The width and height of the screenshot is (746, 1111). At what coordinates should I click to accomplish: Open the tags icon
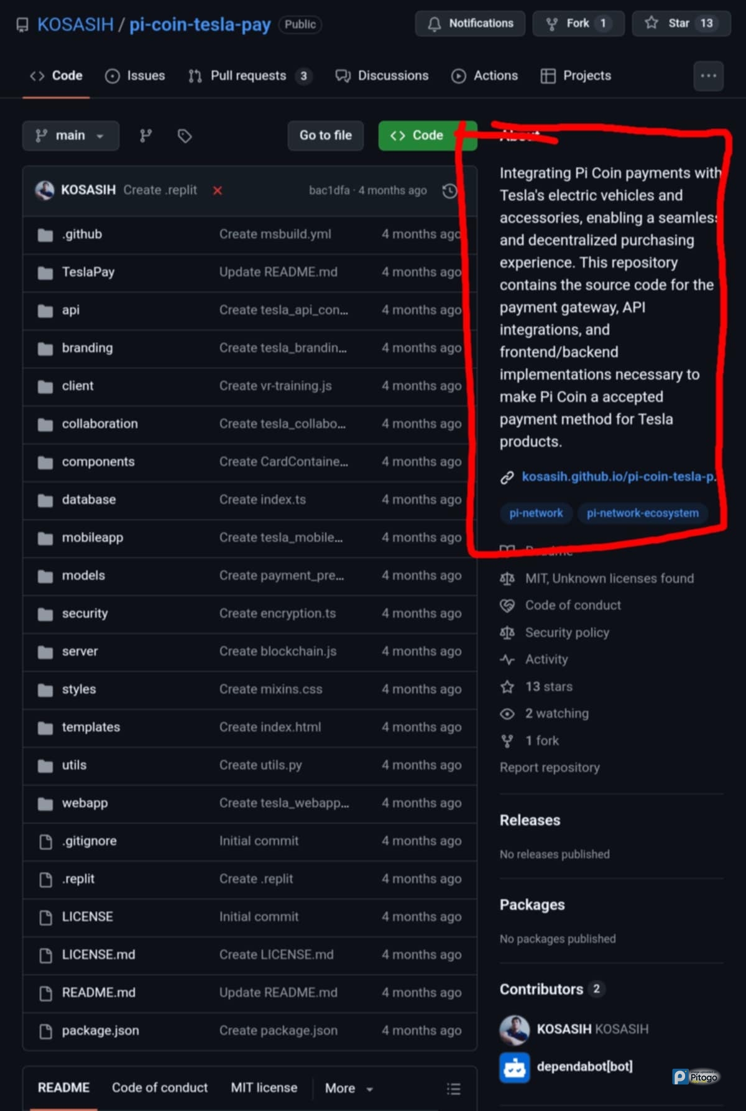[185, 136]
